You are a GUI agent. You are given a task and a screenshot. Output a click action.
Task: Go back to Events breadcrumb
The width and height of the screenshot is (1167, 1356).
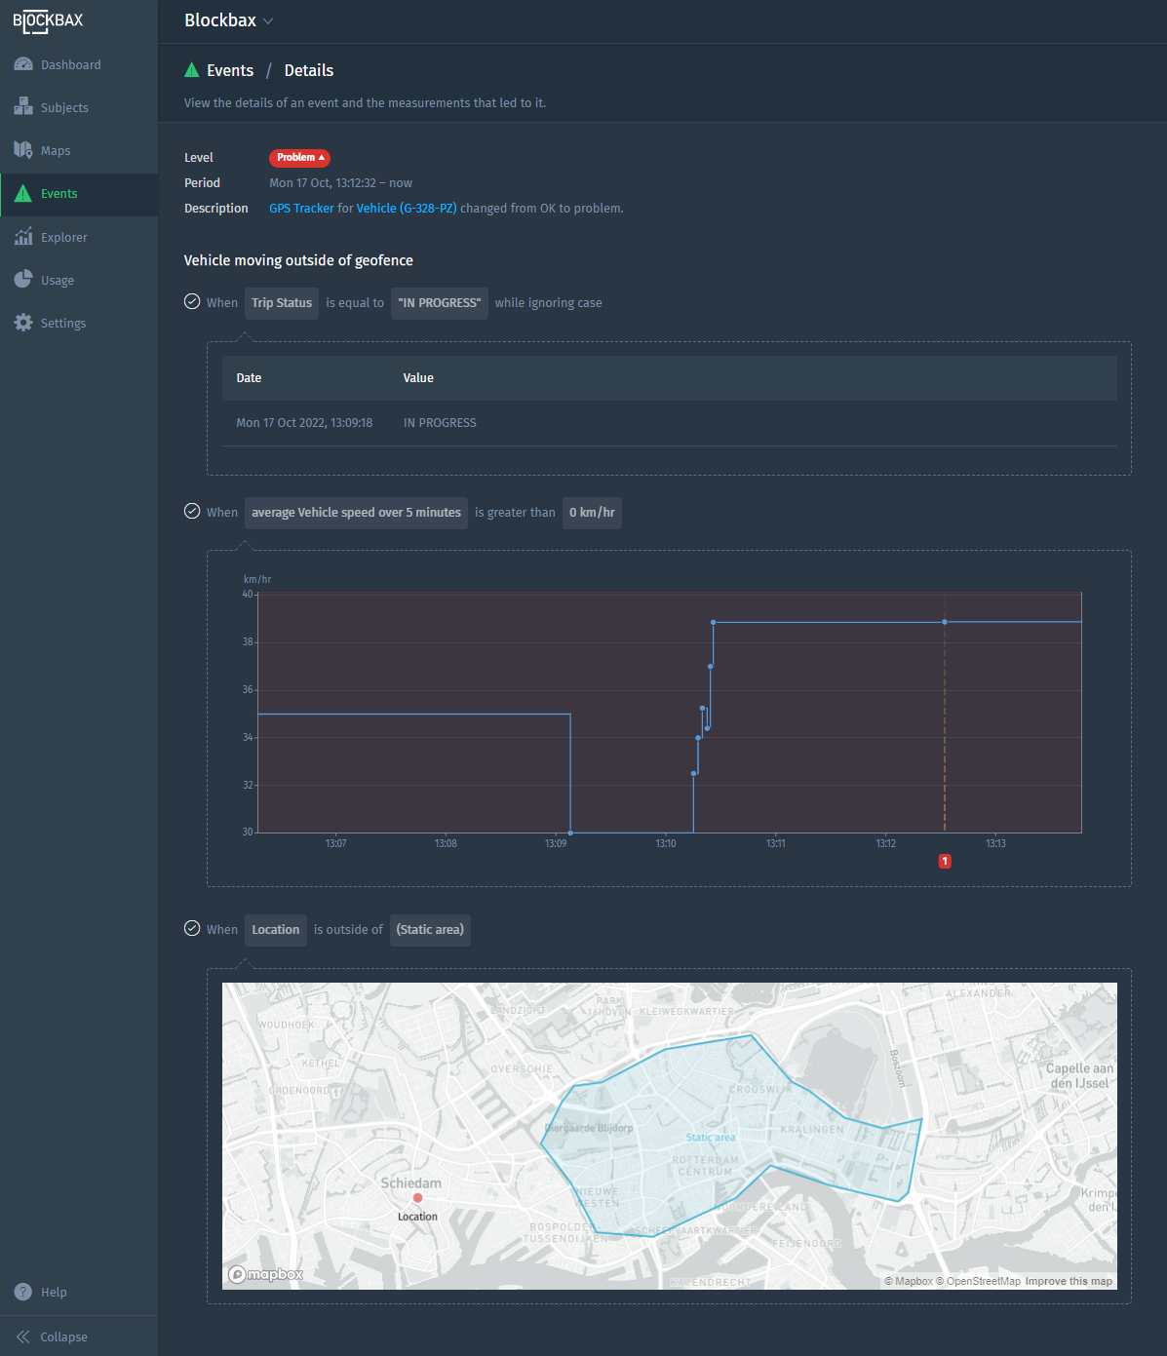(x=229, y=70)
